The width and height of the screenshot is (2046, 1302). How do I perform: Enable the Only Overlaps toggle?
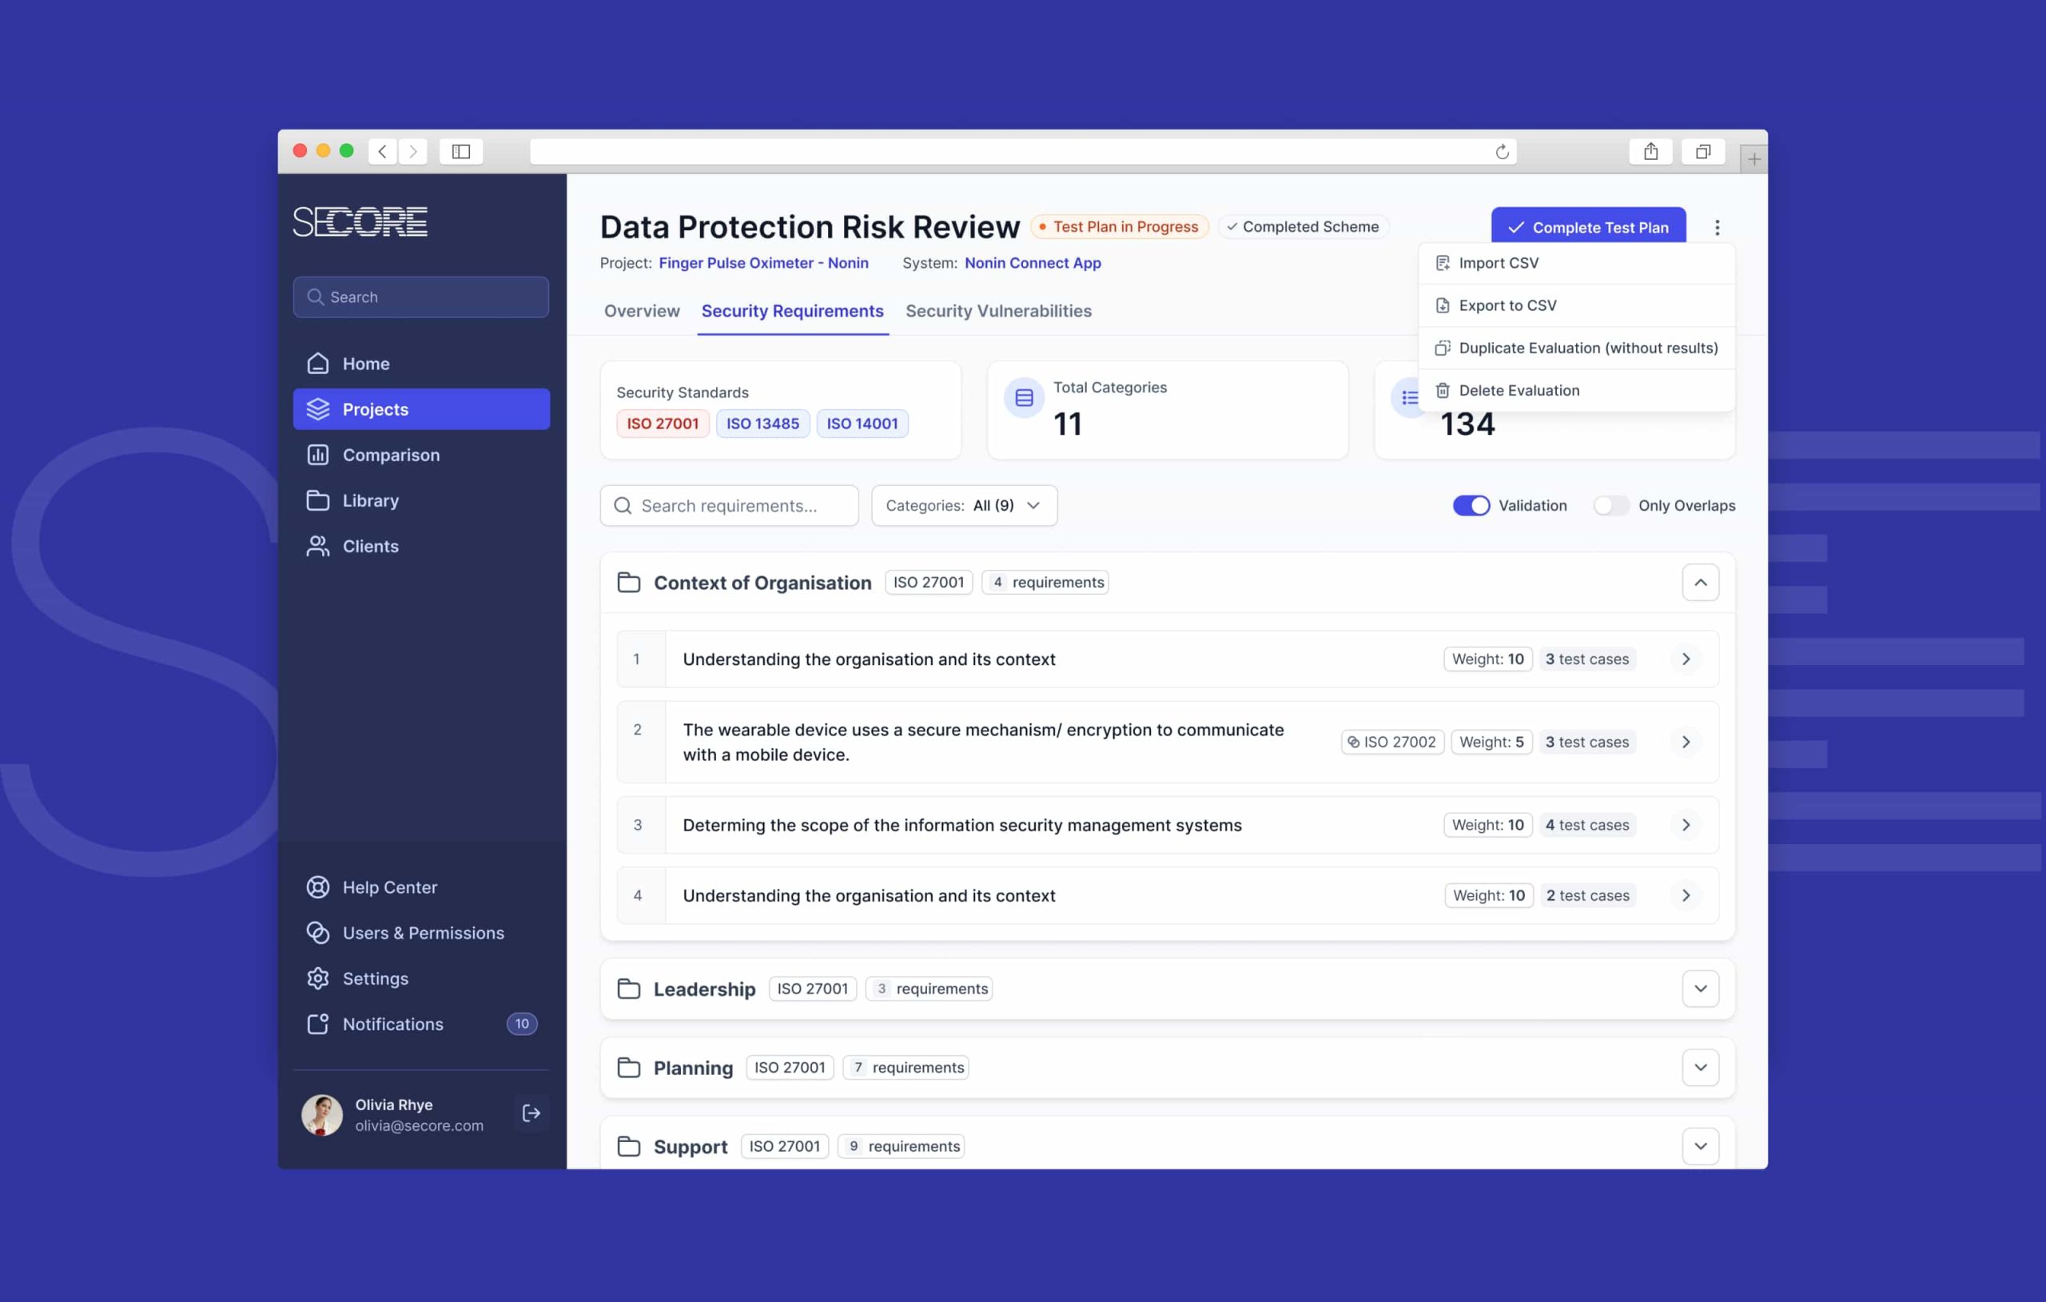[1611, 506]
